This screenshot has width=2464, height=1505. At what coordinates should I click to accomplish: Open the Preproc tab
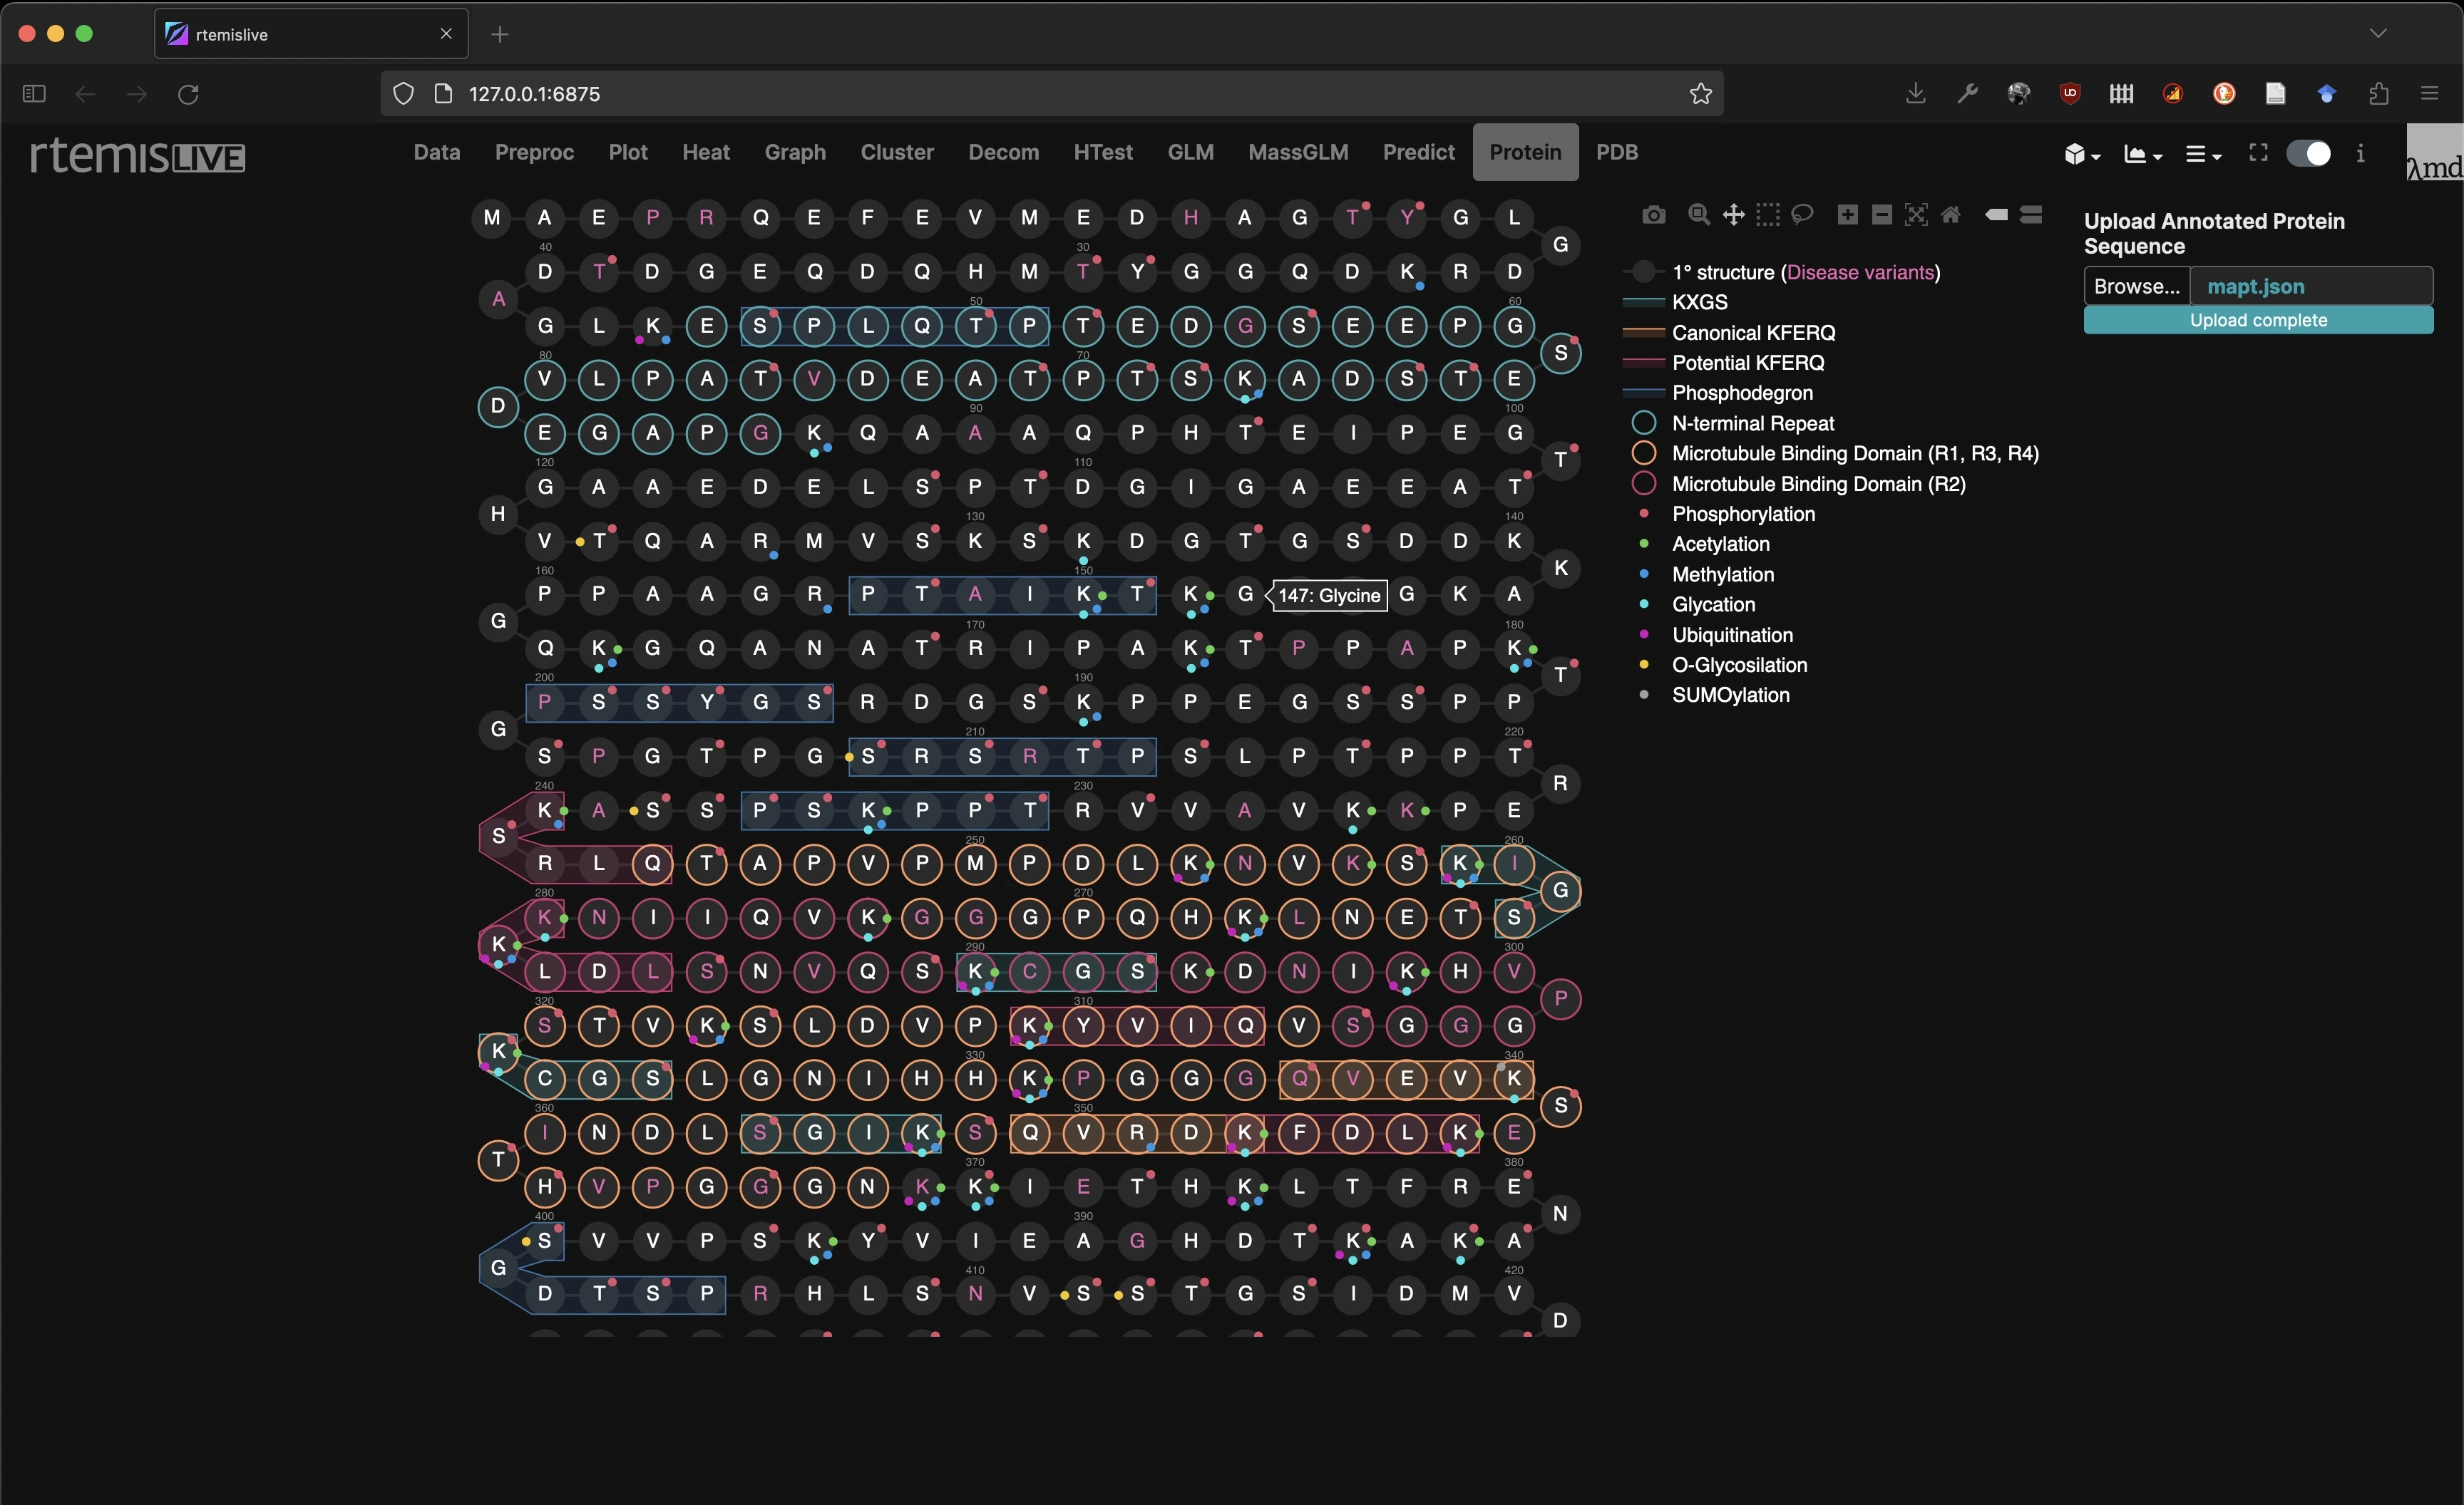tap(534, 152)
